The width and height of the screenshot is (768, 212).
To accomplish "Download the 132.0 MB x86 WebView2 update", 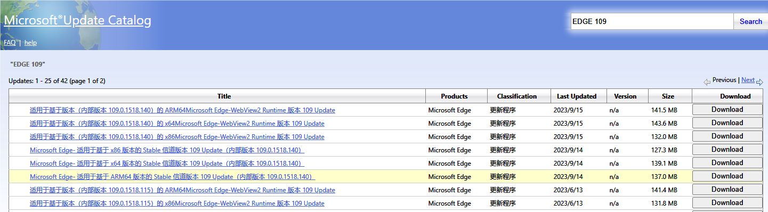I will coord(727,136).
